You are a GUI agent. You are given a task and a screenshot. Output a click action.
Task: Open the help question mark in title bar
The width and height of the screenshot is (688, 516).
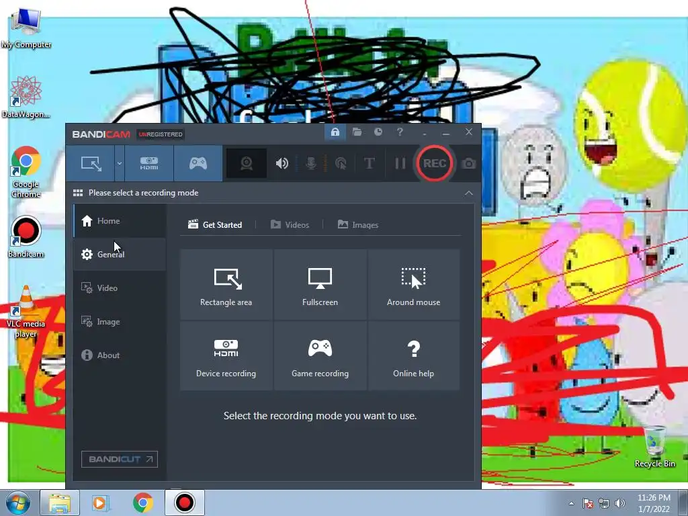400,132
